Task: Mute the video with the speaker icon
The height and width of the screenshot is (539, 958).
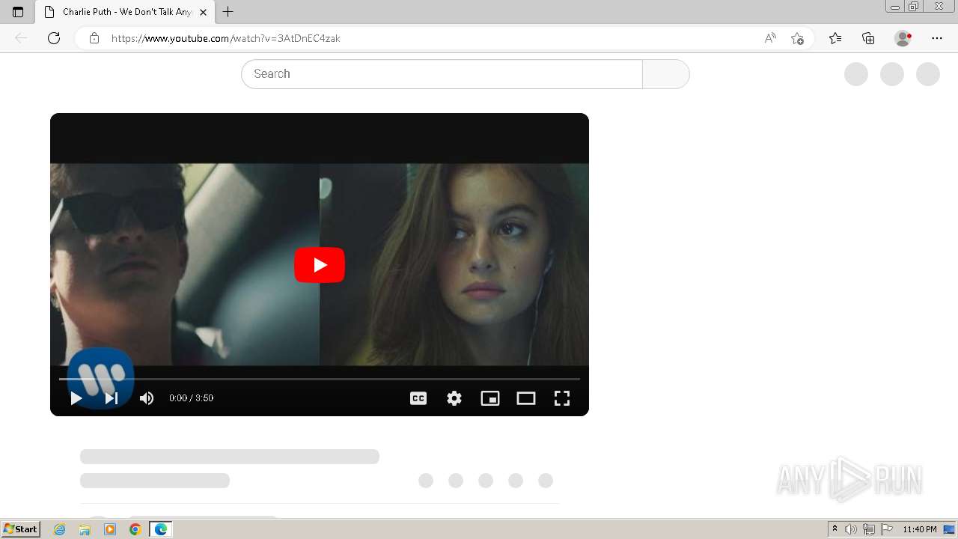Action: click(147, 398)
